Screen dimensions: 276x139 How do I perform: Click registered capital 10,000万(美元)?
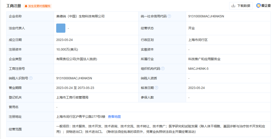[67, 49]
